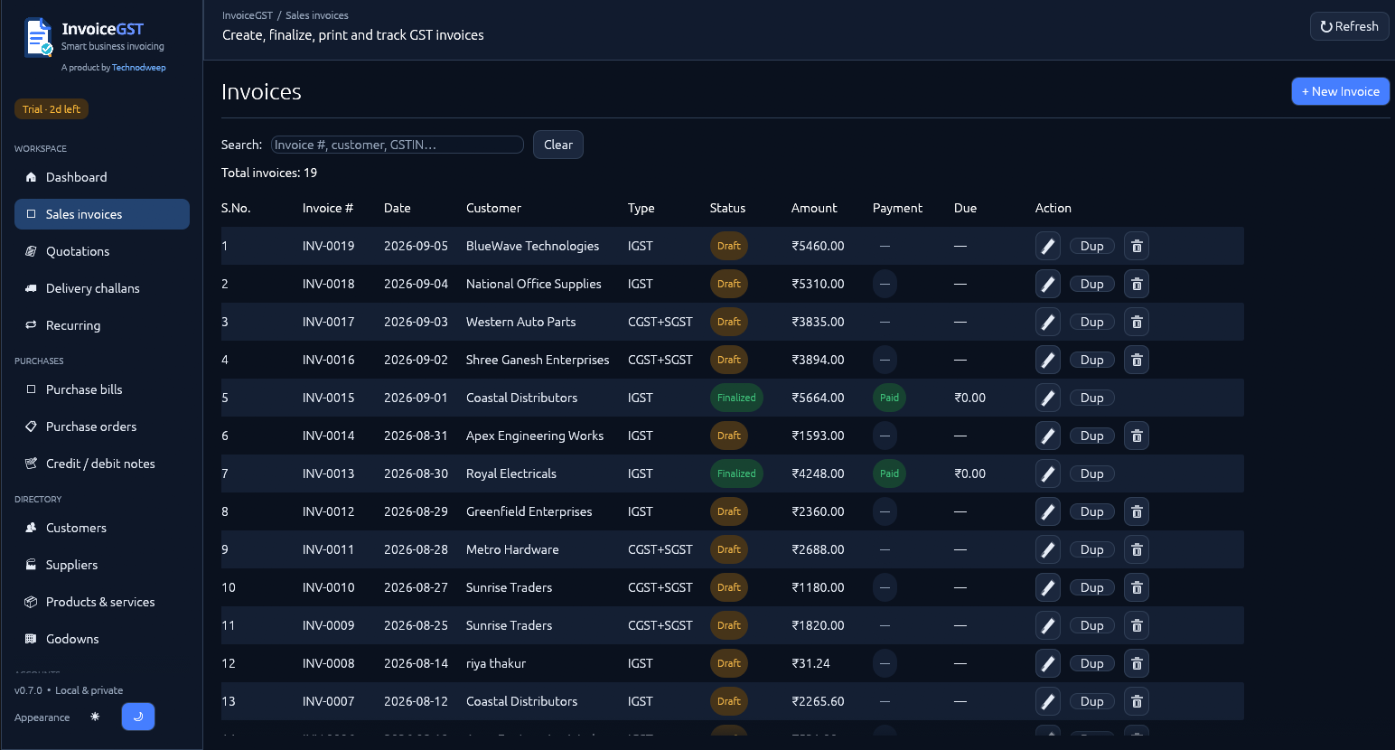Edit the riya thakur invoice INV-0008
Viewport: 1395px width, 750px height.
coord(1047,663)
